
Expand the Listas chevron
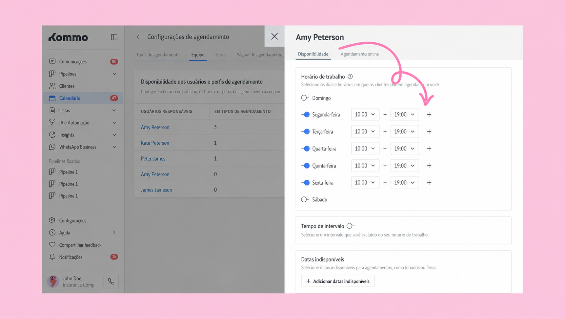tap(114, 110)
